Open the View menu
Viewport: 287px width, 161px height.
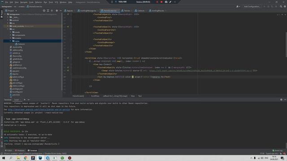17,2
